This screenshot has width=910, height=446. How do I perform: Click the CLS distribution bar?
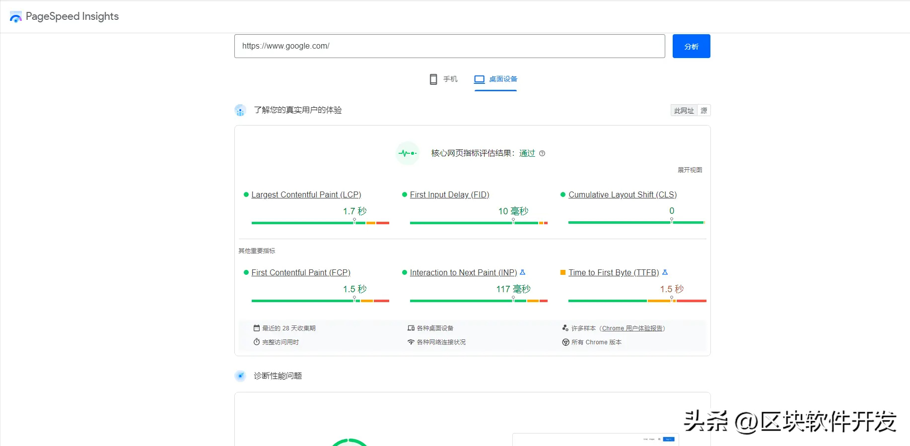click(636, 223)
